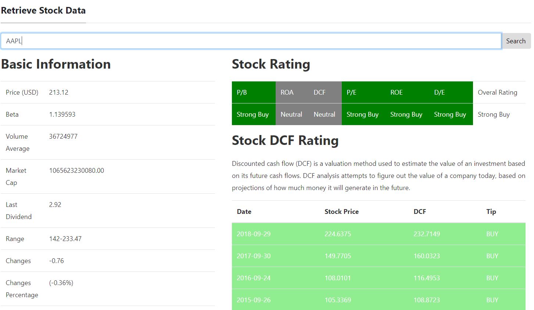Screen dimensions: 534x310
Task: Focus the stock ticker input field
Action: (251, 41)
